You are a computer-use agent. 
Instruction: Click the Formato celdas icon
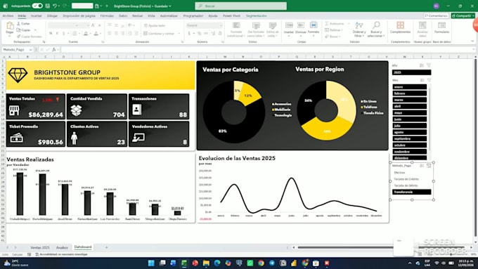[x=314, y=25]
